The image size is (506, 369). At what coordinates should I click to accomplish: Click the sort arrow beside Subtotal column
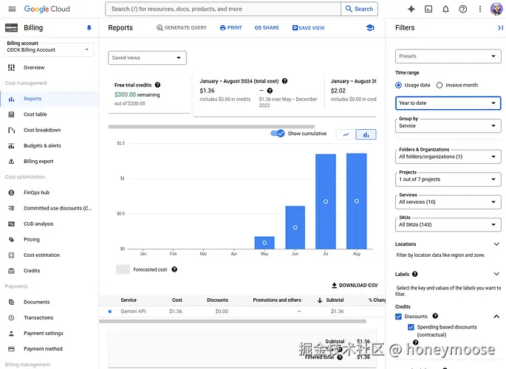click(x=319, y=300)
